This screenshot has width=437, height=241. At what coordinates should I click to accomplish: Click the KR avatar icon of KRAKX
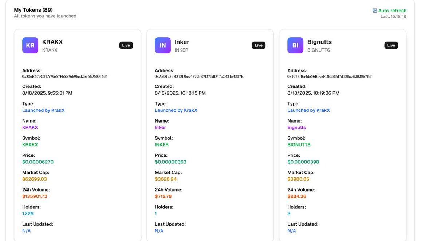pos(30,45)
